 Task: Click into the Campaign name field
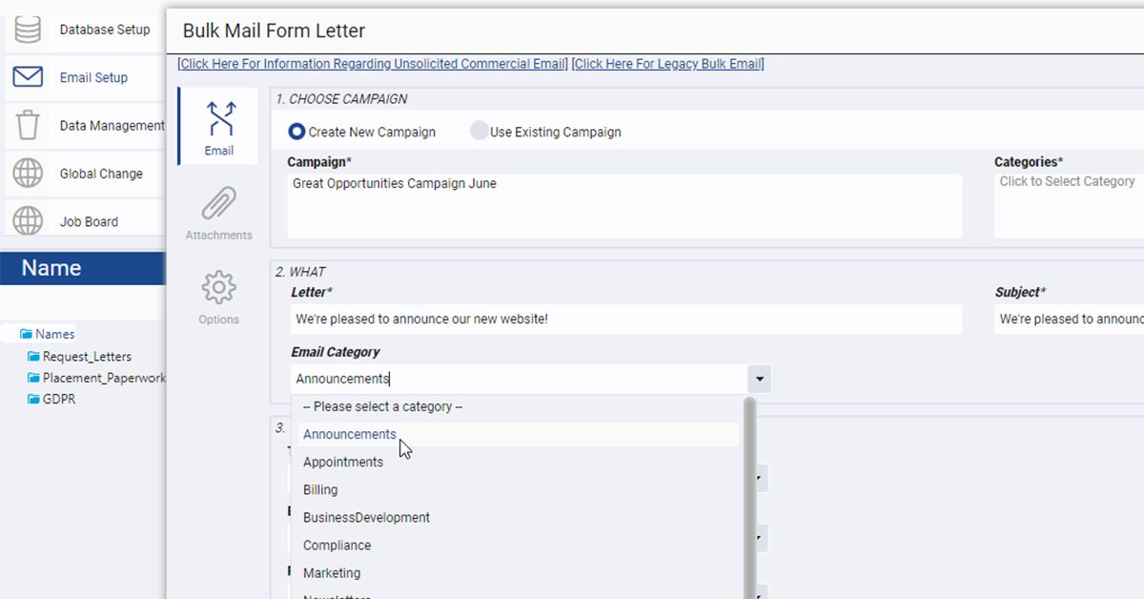(x=624, y=204)
